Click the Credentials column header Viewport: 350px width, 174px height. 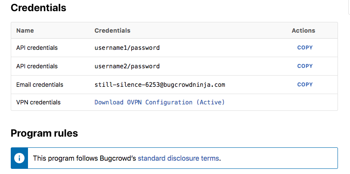(112, 31)
